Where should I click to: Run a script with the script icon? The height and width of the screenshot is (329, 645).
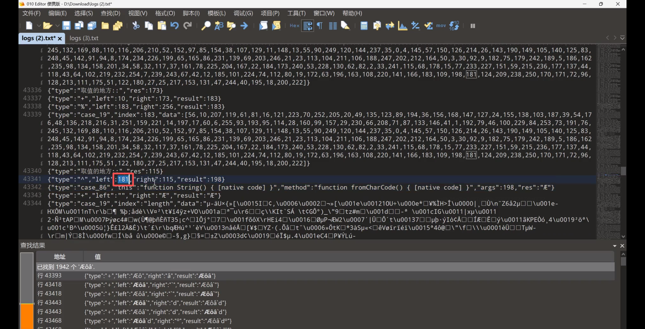(x=263, y=26)
